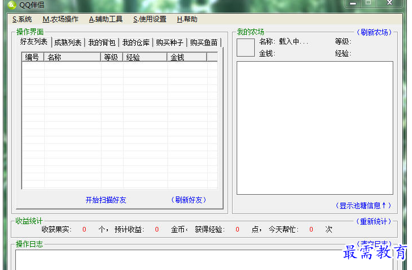Switch to the 购买鱼苗 tab
Viewport: 412px width, 270px height.
click(204, 42)
